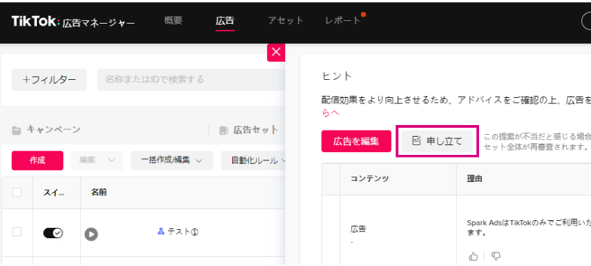This screenshot has width=591, height=266.
Task: Open the 自動化ルール dropdown
Action: [x=253, y=160]
